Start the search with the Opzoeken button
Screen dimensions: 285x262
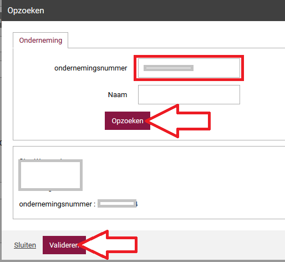pos(128,120)
